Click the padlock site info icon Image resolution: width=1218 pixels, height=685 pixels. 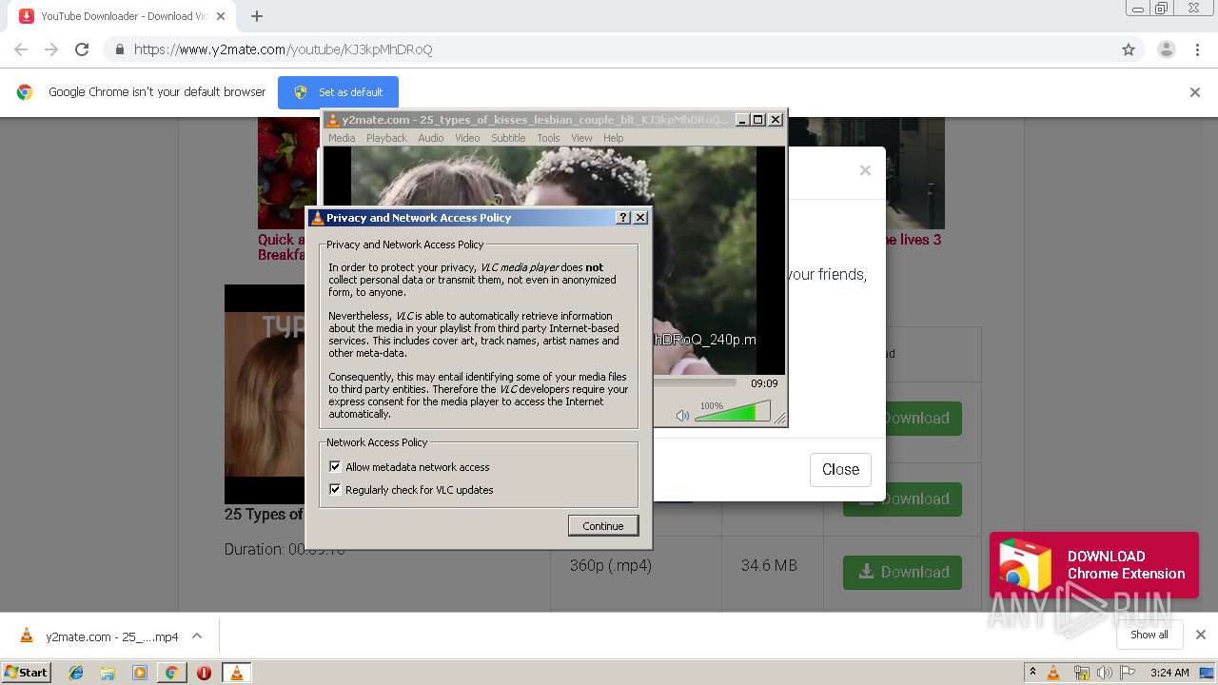(x=119, y=49)
